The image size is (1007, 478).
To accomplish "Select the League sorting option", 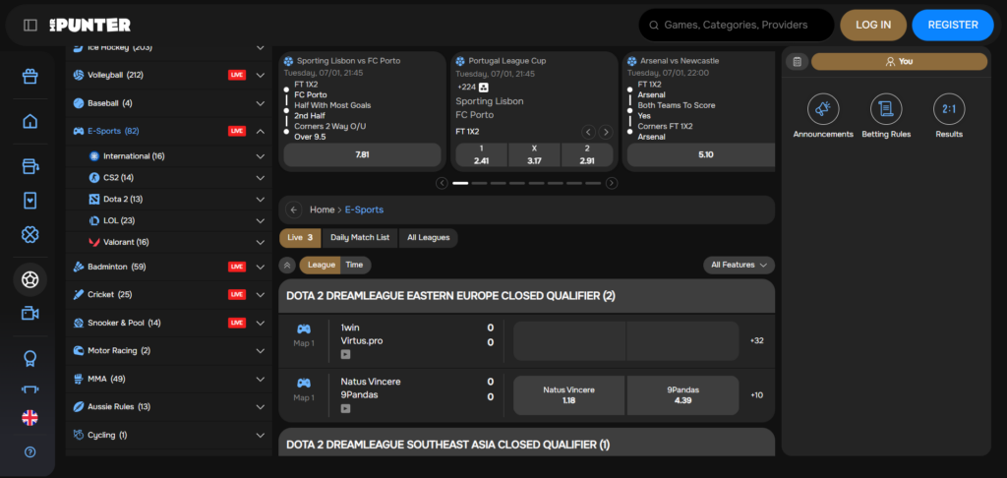I will [322, 265].
